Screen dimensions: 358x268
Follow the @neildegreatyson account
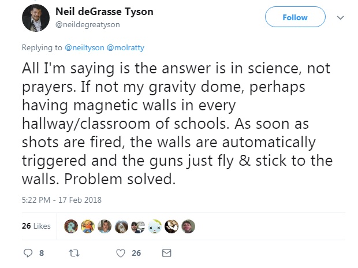point(294,17)
